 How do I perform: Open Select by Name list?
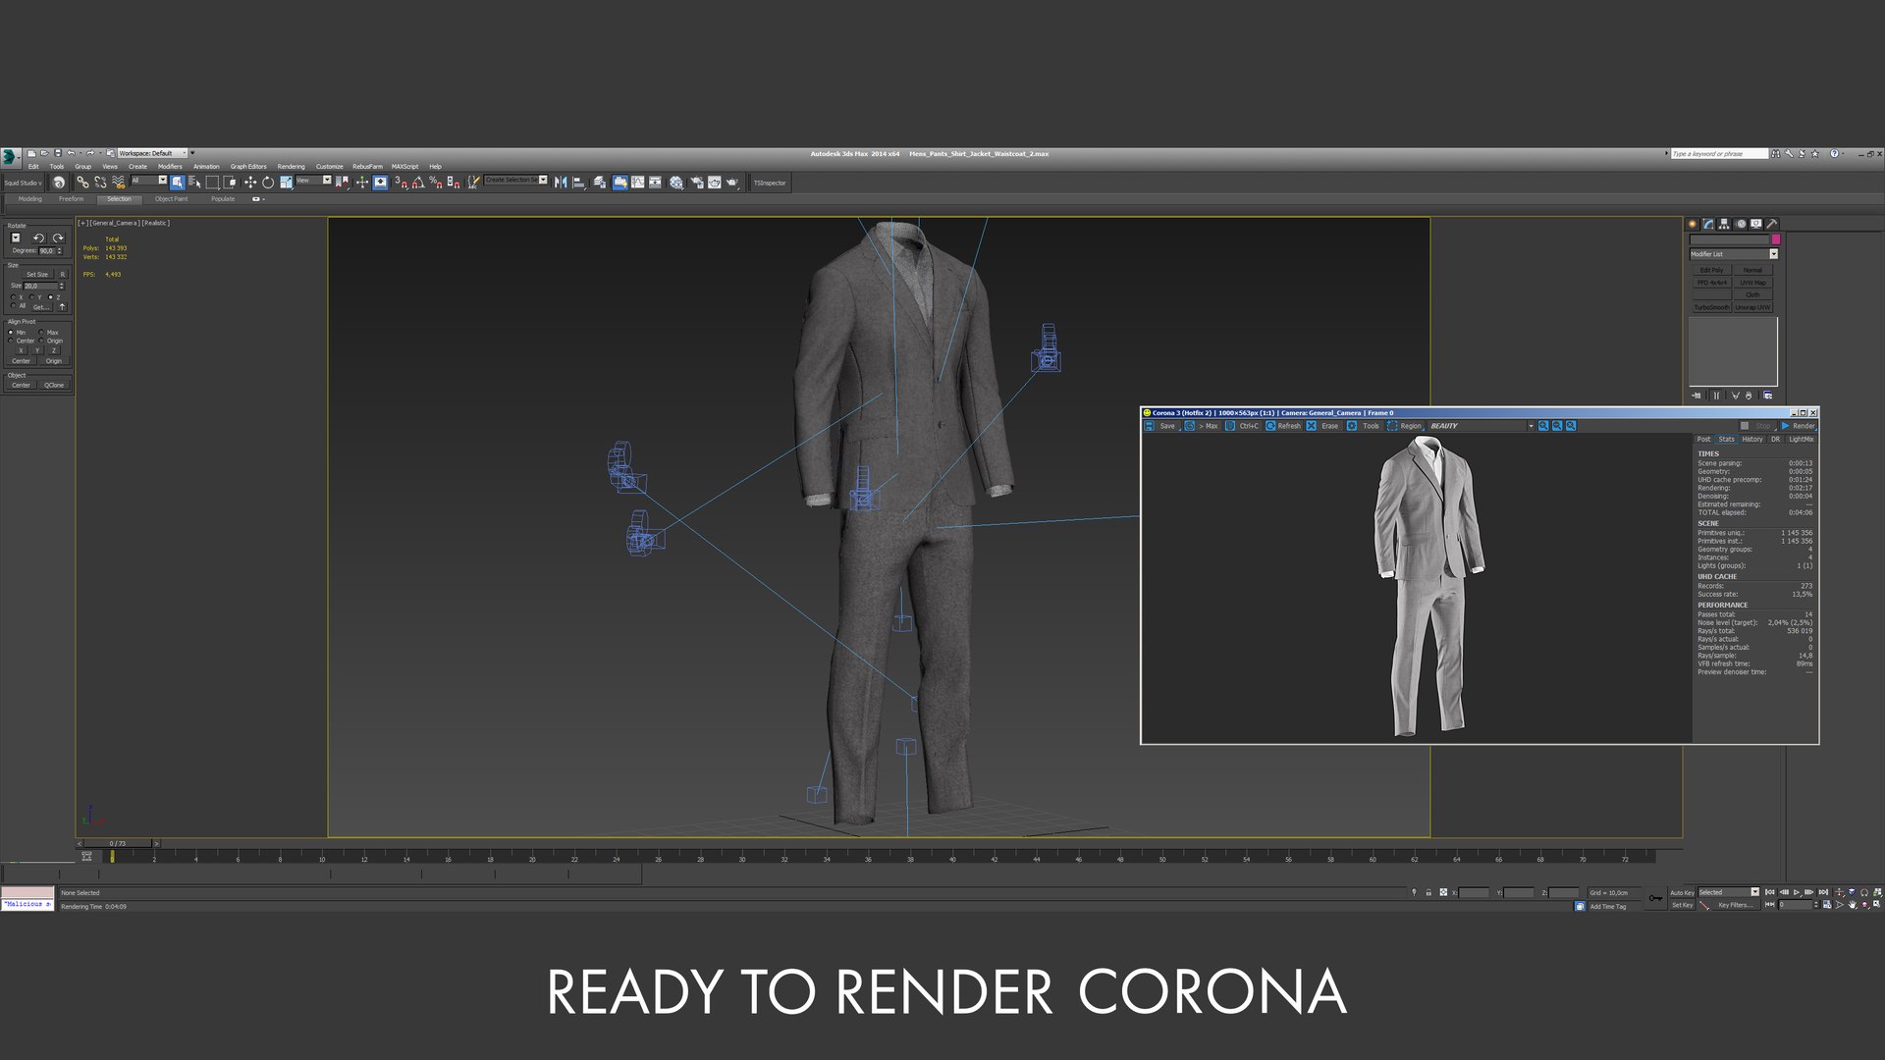194,183
